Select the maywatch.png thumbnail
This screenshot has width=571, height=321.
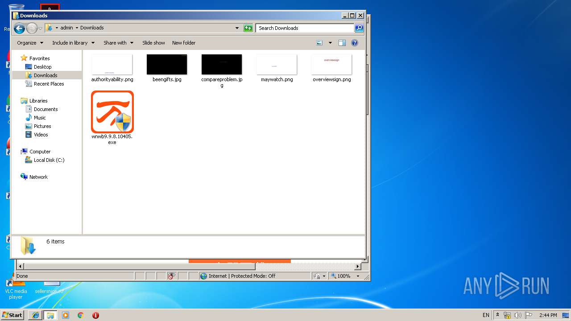(x=277, y=65)
